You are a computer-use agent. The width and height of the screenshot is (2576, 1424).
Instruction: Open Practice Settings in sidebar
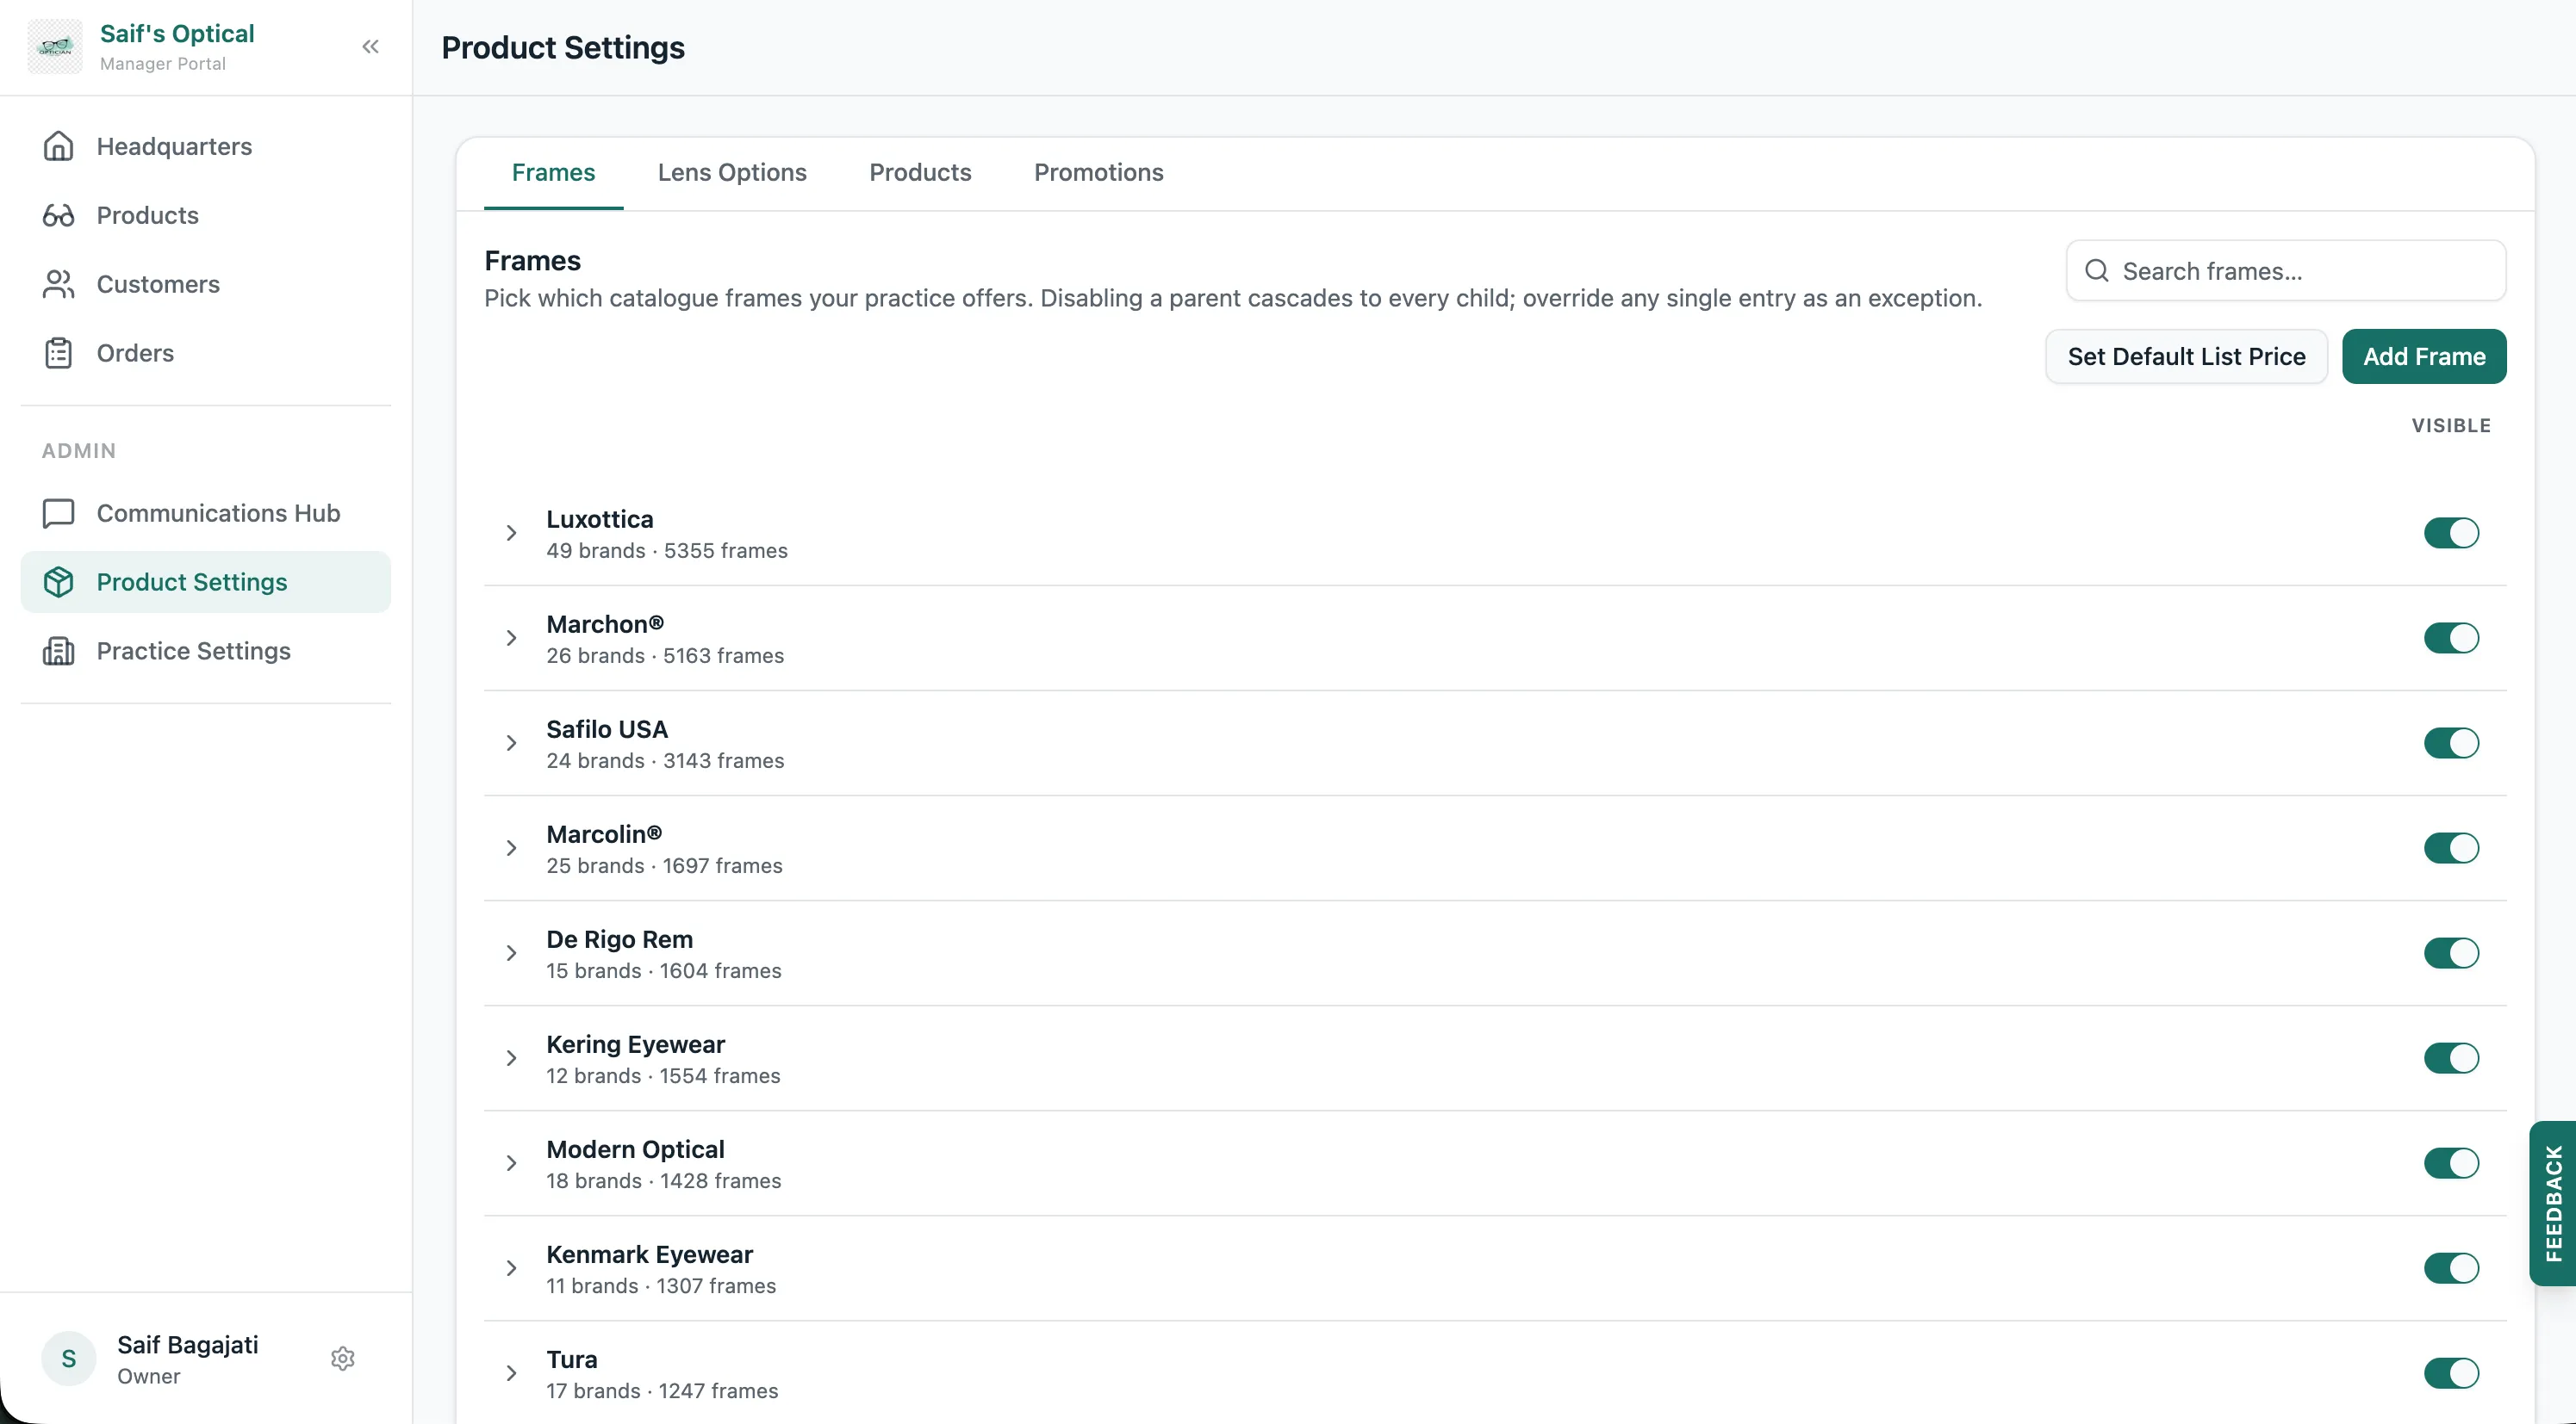(206, 651)
